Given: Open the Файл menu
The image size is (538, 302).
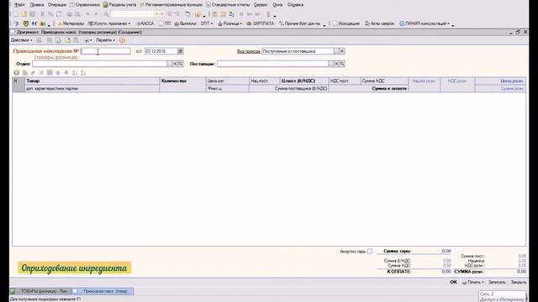Looking at the screenshot, I should [x=19, y=5].
